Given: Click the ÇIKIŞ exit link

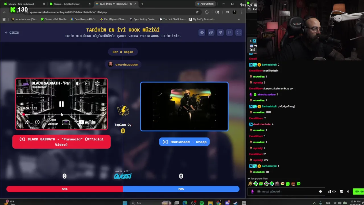Looking at the screenshot, I should coord(12,33).
